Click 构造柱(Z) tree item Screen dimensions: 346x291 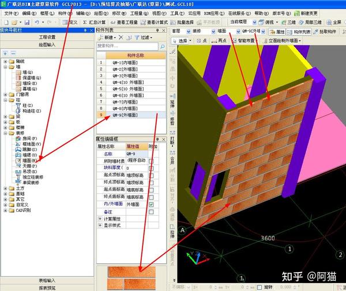click(x=28, y=111)
